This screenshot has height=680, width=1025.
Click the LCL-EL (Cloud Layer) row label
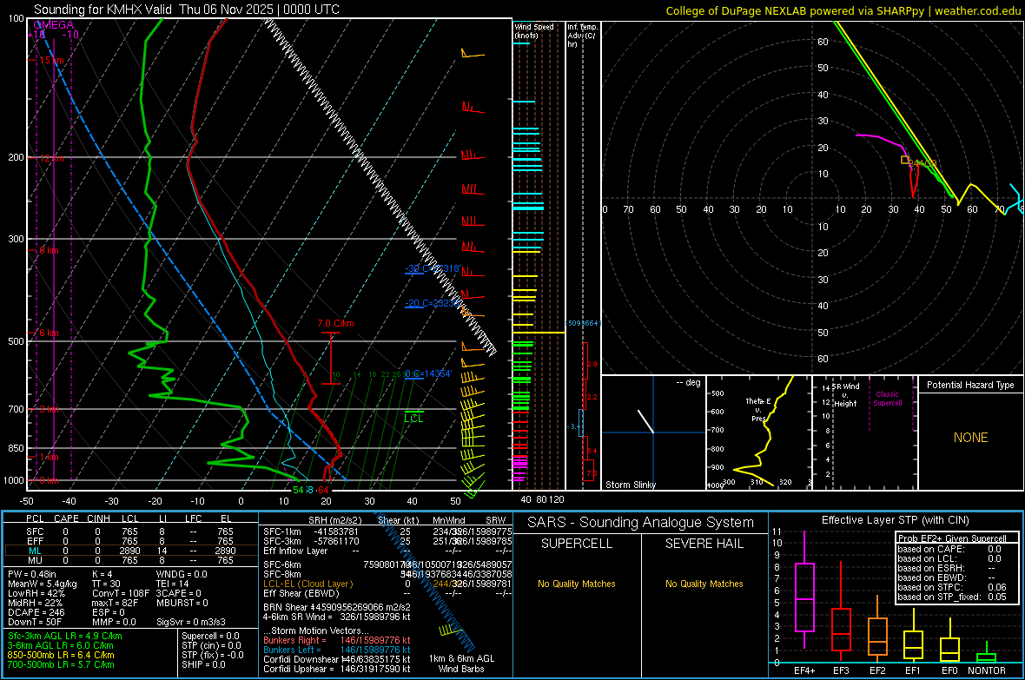[x=307, y=584]
